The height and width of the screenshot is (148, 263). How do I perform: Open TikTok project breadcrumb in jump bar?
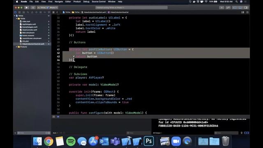pyautogui.click(x=67, y=12)
